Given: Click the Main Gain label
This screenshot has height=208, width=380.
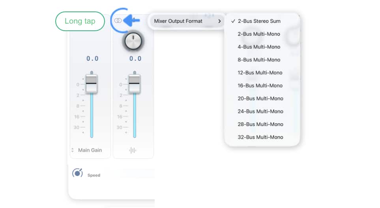Looking at the screenshot, I should click(x=90, y=150).
